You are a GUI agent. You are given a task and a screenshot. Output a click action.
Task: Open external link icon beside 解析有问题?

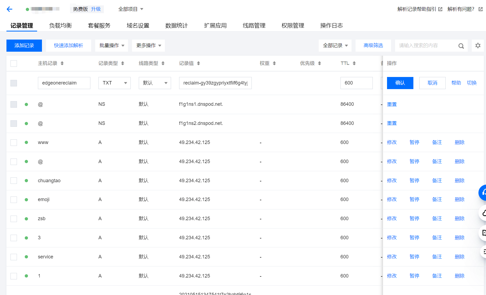pos(481,9)
